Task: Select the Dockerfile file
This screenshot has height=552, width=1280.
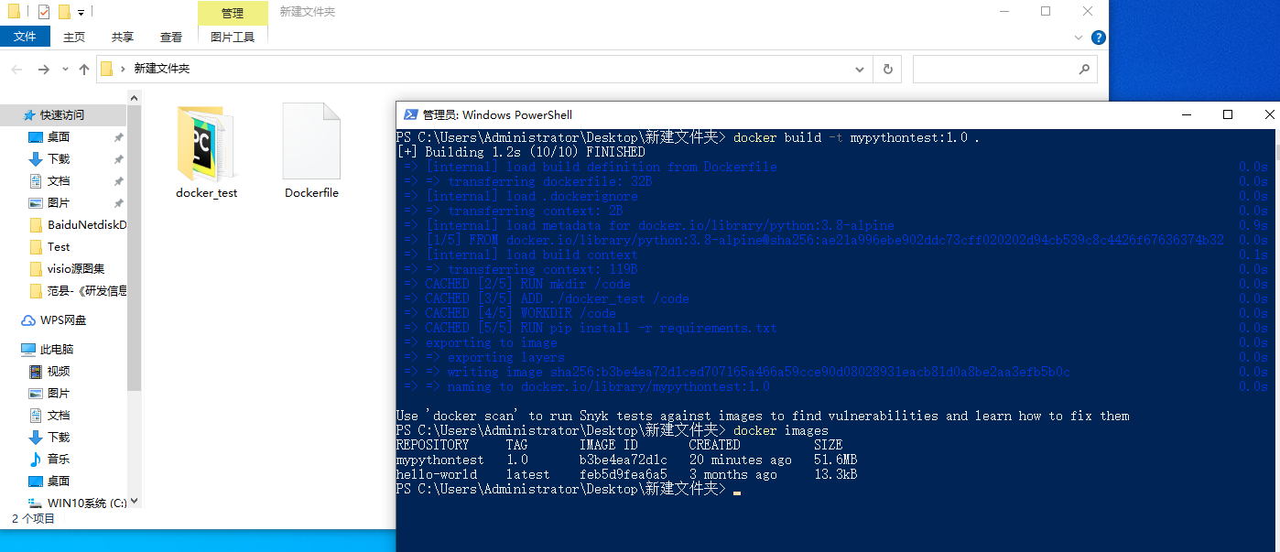Action: (311, 151)
